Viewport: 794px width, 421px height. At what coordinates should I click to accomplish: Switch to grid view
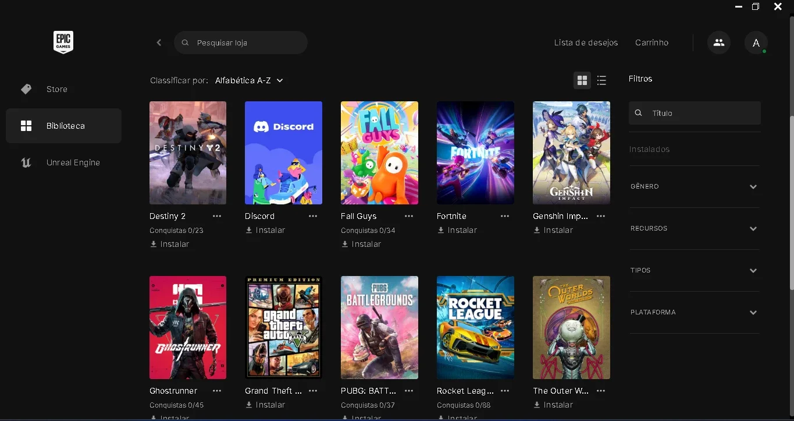[582, 80]
